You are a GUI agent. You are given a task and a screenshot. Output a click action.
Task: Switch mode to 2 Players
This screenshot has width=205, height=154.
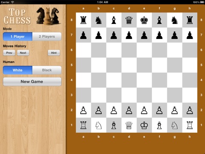point(47,36)
